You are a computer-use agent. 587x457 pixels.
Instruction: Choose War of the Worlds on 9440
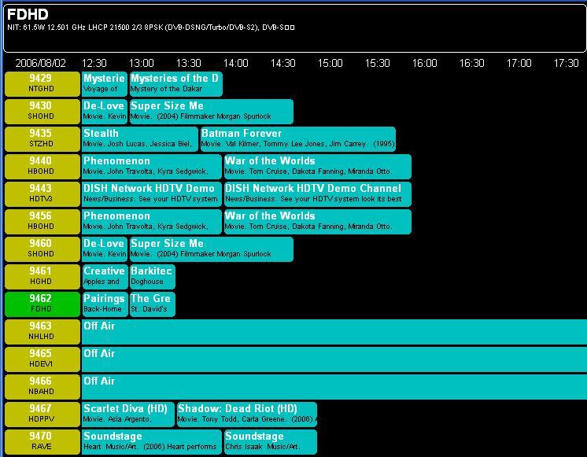tap(317, 167)
